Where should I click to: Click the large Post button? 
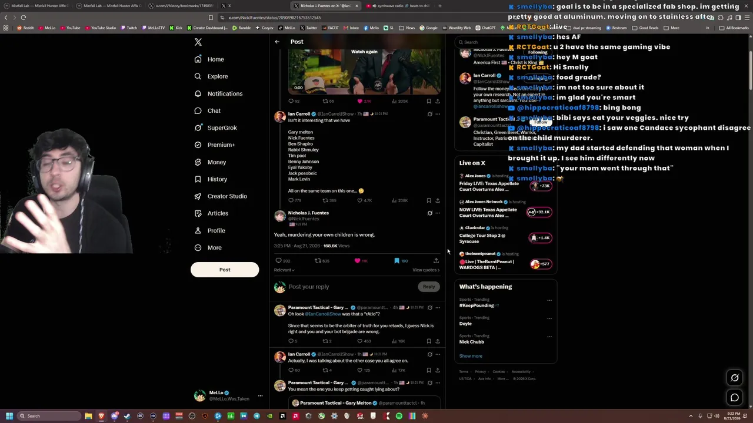point(225,270)
